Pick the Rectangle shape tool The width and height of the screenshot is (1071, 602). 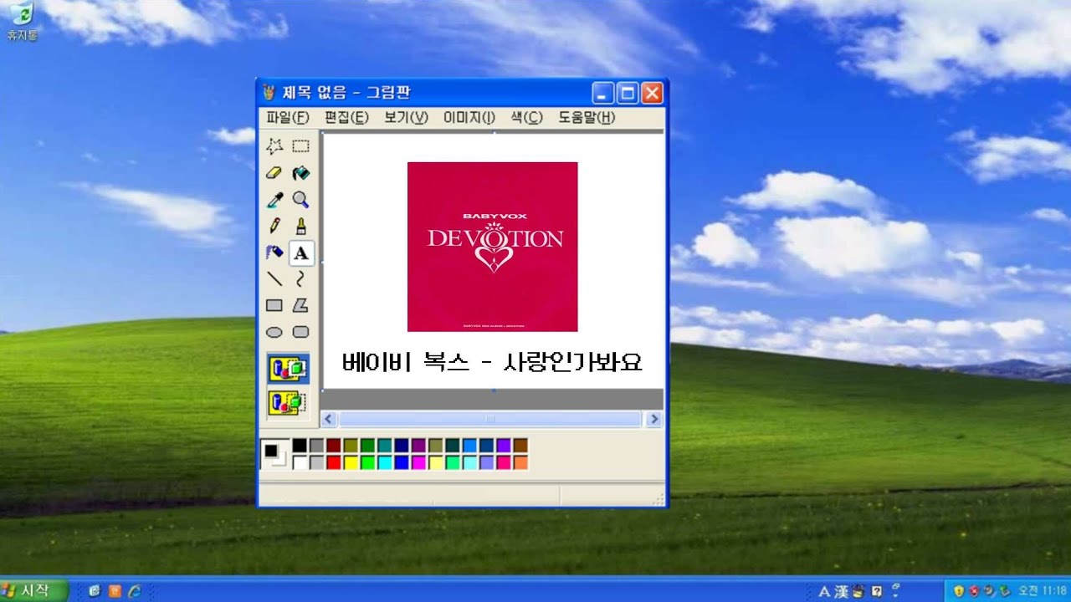point(274,305)
